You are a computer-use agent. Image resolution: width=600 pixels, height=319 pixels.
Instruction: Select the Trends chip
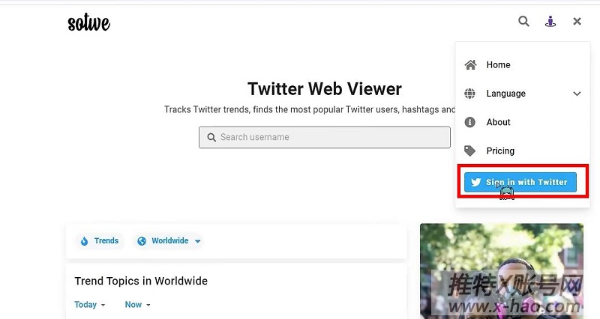(100, 241)
